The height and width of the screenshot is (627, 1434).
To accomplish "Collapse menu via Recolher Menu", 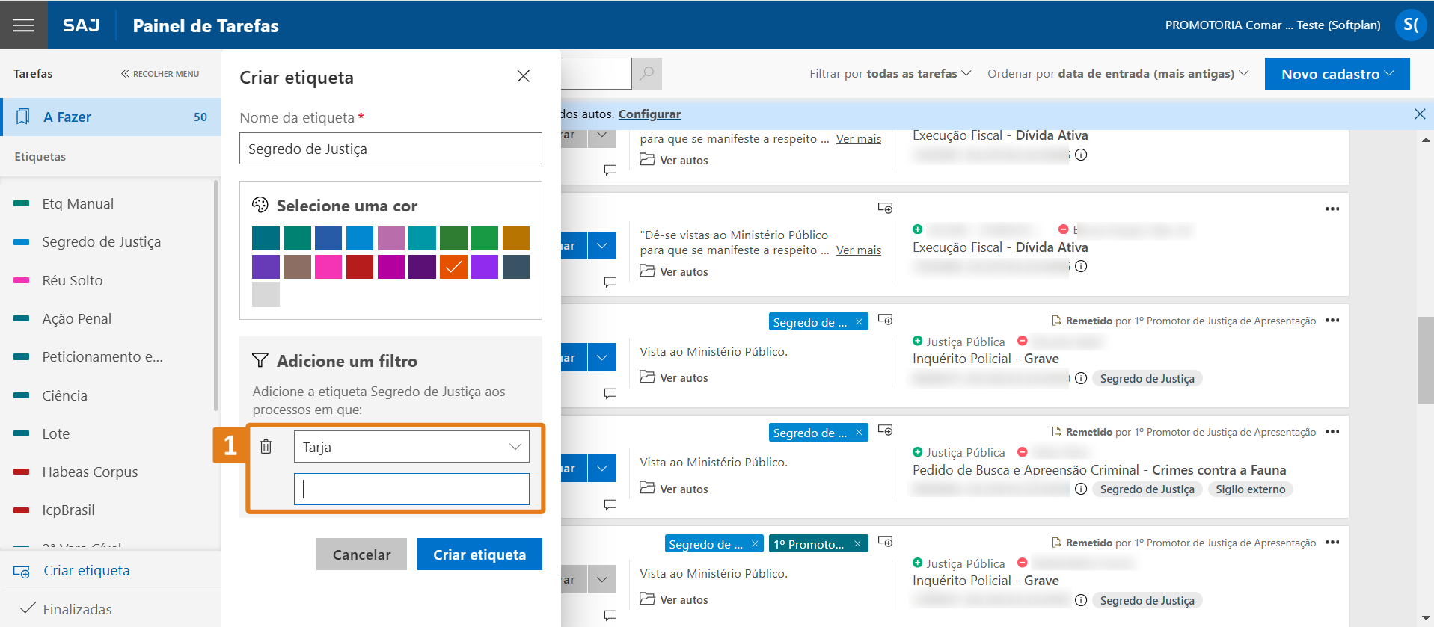I will (x=160, y=74).
